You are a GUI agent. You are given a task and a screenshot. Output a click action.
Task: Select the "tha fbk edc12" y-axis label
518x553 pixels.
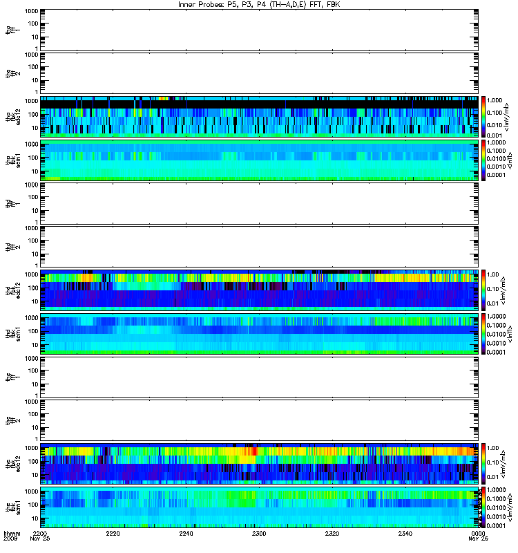point(13,117)
